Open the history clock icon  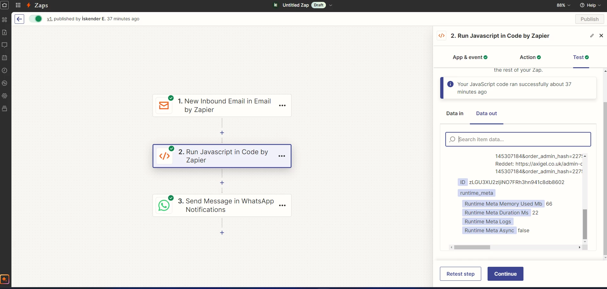coord(4,70)
